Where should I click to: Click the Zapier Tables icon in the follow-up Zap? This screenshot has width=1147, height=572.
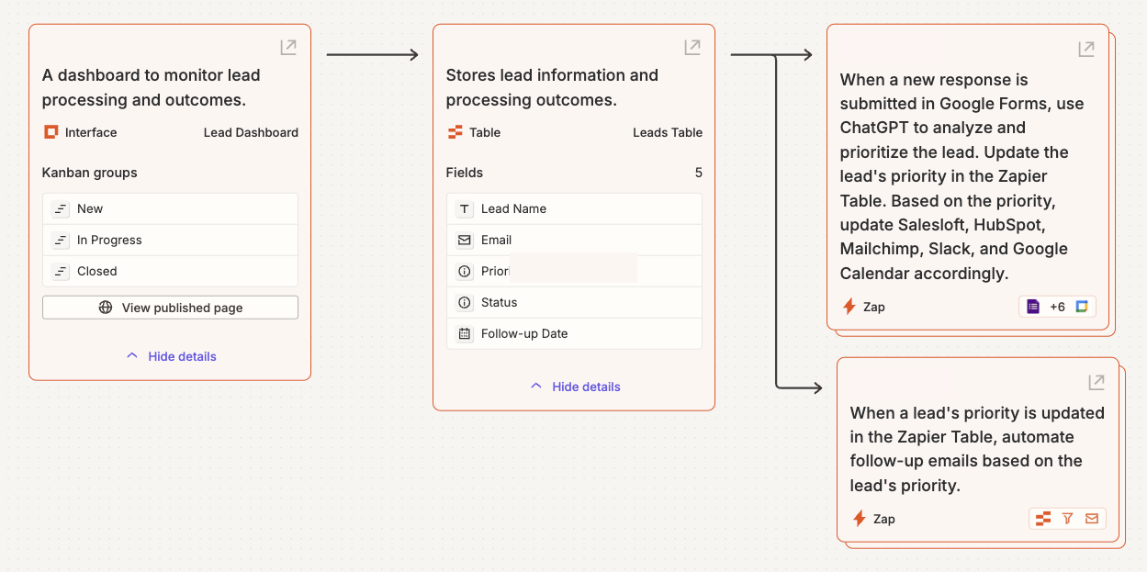point(1043,519)
